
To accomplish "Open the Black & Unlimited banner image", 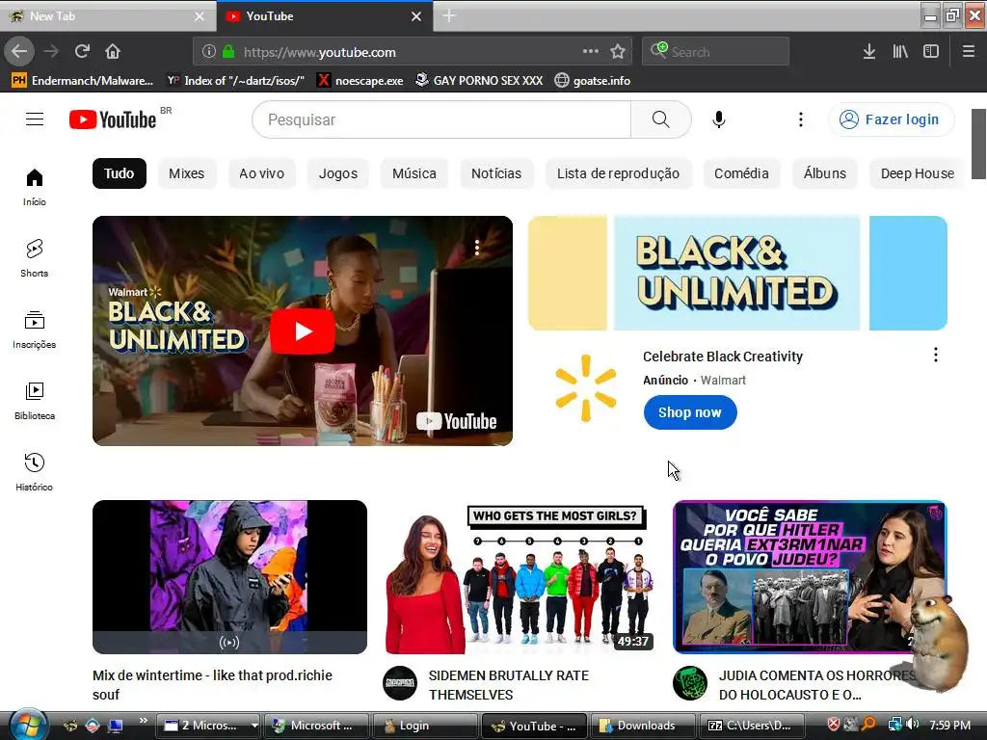I will click(x=737, y=273).
